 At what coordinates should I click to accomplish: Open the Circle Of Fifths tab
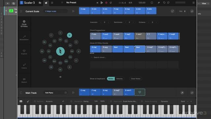(24, 23)
